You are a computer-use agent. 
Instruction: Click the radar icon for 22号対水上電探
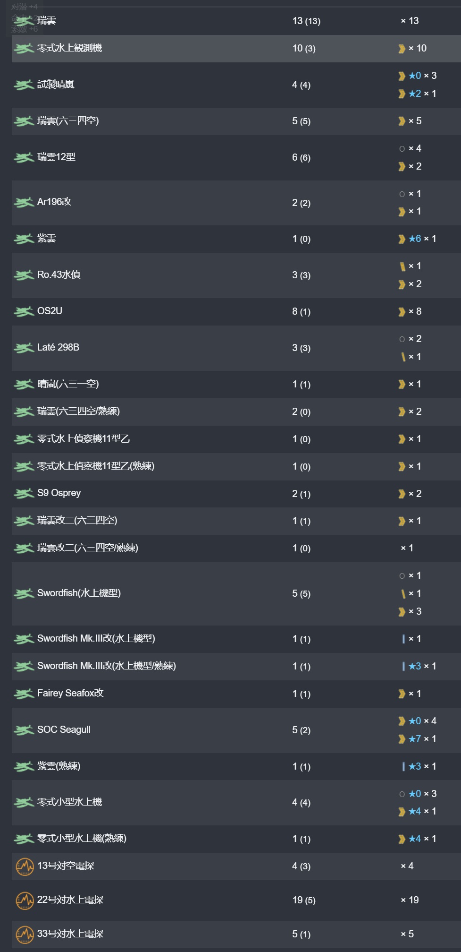(x=25, y=901)
